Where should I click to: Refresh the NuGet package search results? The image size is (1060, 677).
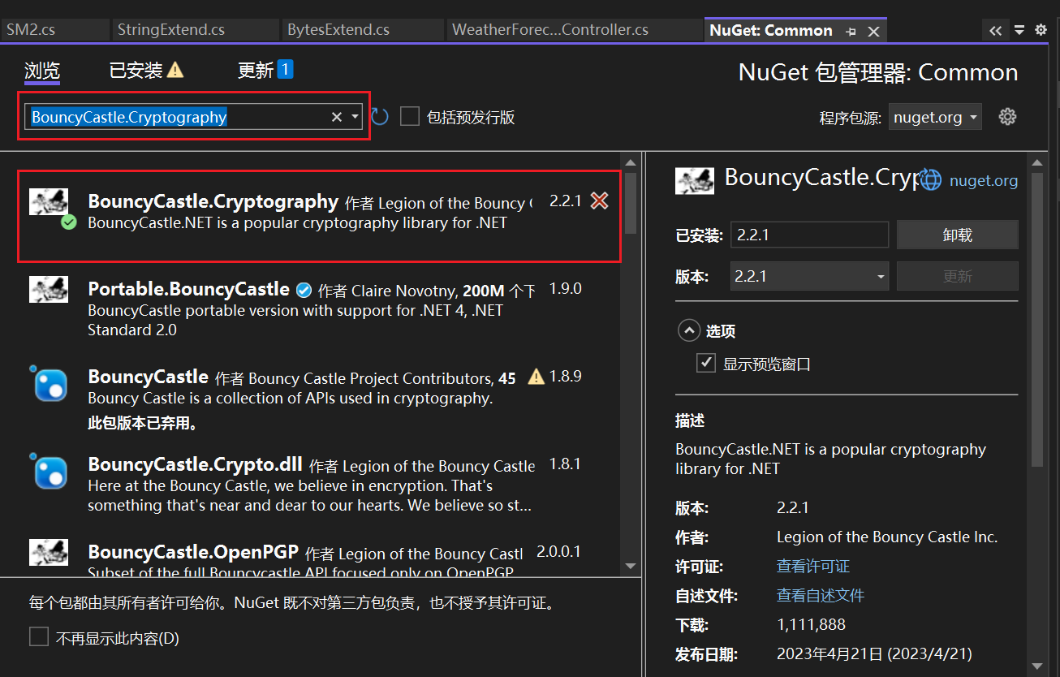pyautogui.click(x=380, y=117)
